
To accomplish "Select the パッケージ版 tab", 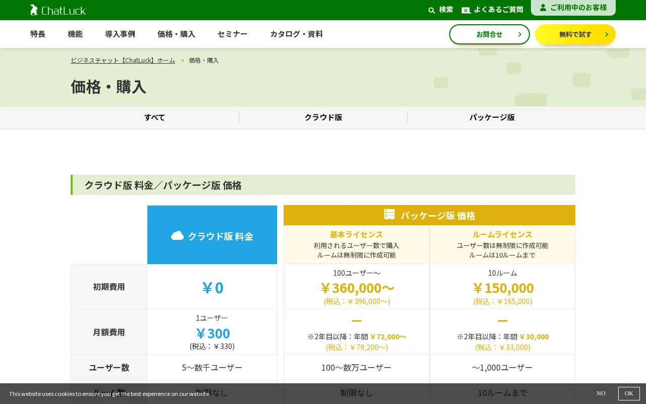I will click(x=492, y=118).
